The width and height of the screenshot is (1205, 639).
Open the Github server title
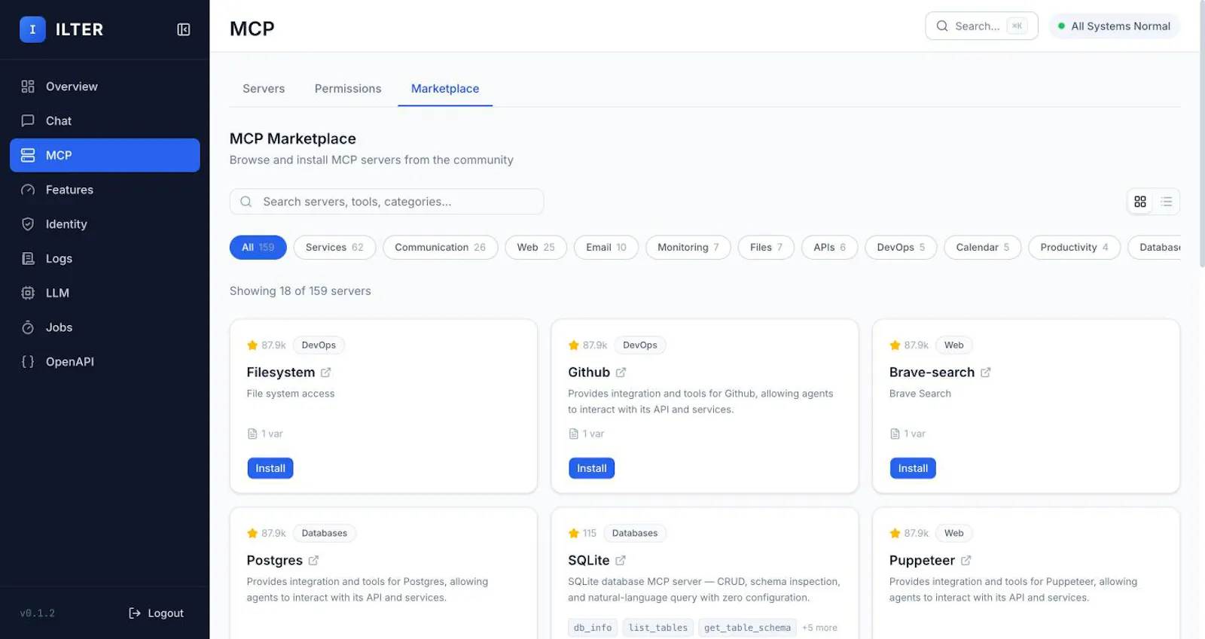pos(589,373)
